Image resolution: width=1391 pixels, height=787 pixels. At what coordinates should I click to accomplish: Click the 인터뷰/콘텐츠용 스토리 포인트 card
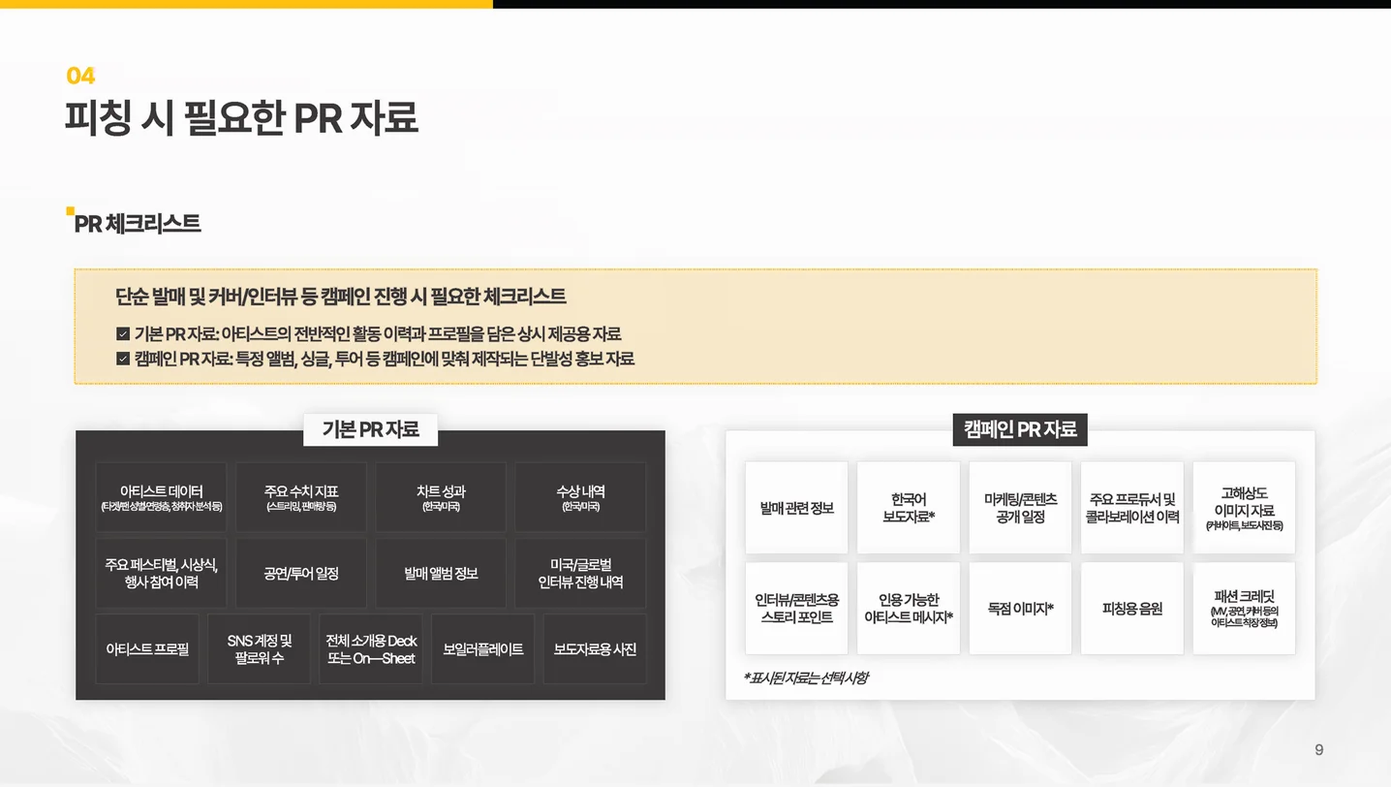tap(796, 608)
